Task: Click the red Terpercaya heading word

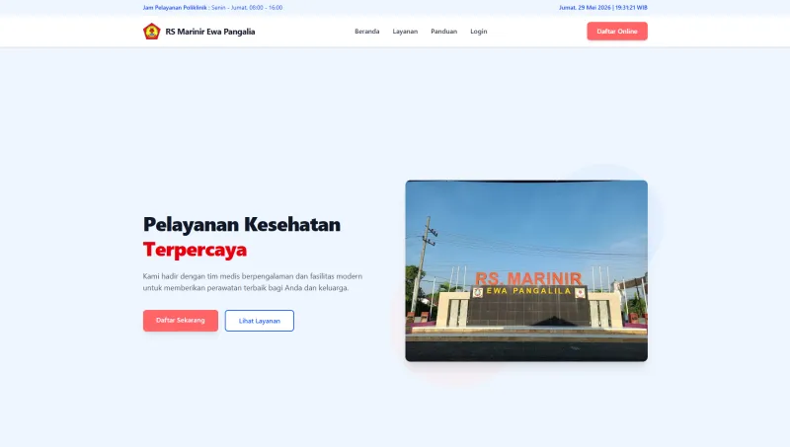Action: [x=195, y=250]
